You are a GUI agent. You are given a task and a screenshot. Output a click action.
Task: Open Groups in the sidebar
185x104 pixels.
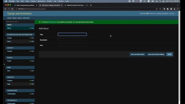10,38
